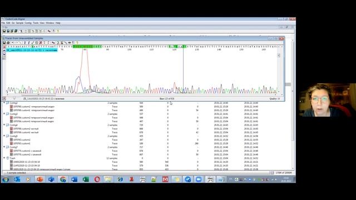This screenshot has height=200, width=356.
Task: Open PowerPoint from the taskbar
Action: pos(40,179)
